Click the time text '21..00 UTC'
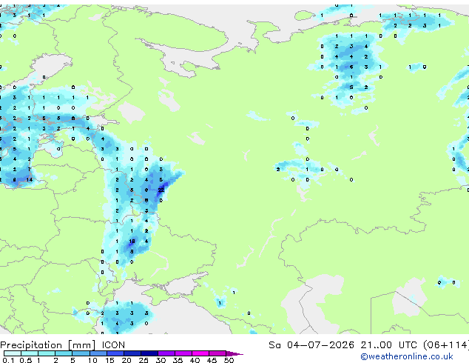Screen dimensions: 469x363 [x=388, y=345]
